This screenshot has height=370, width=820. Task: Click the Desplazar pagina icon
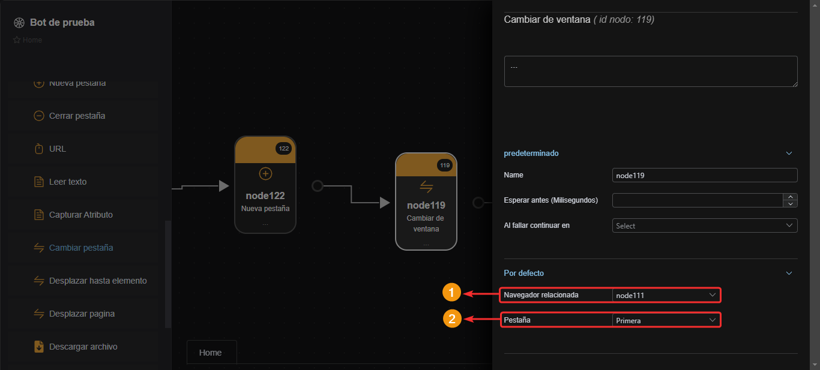pyautogui.click(x=39, y=314)
